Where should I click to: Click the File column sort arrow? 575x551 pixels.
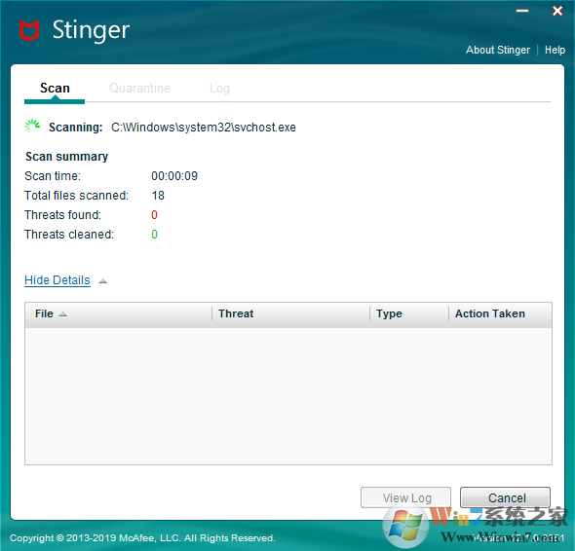point(63,314)
